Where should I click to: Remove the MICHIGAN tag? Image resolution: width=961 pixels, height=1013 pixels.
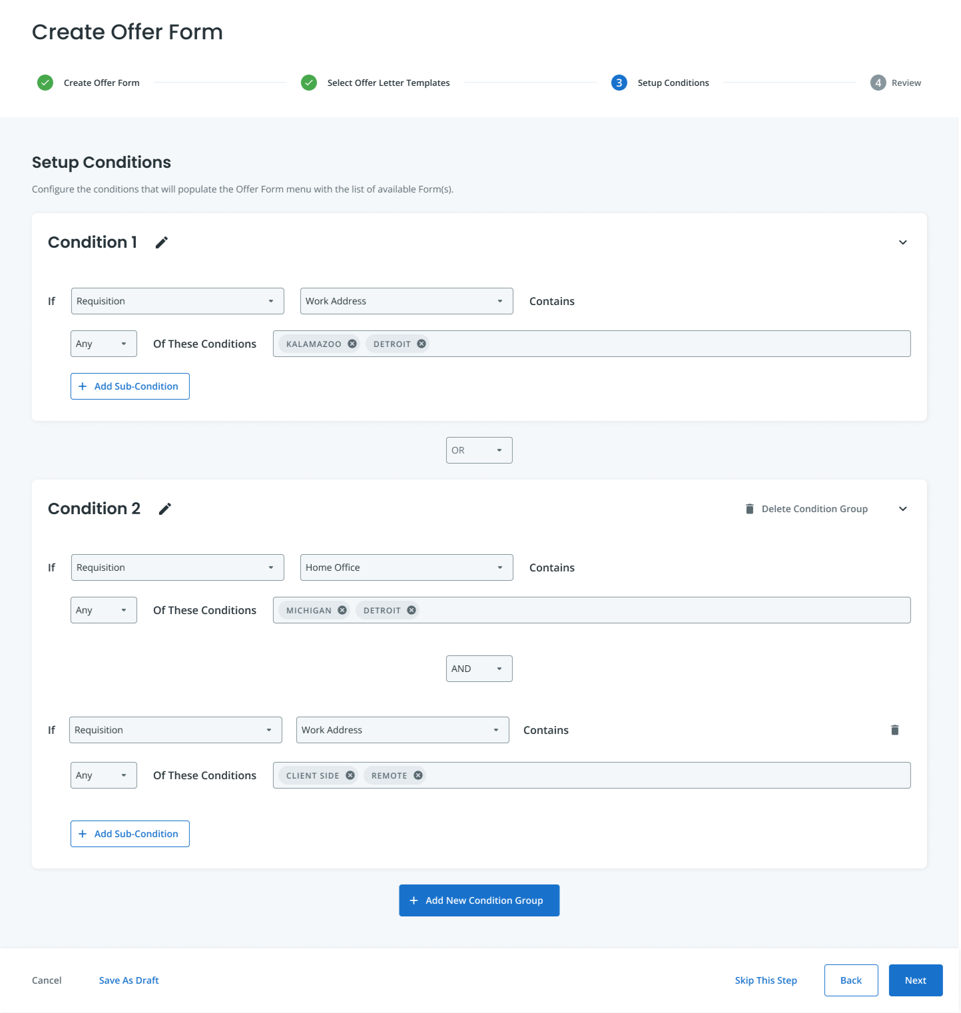click(x=342, y=609)
